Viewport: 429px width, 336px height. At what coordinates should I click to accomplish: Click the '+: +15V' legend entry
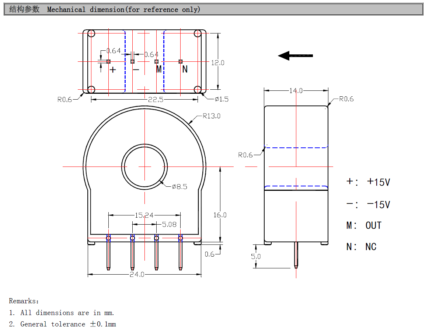click(368, 182)
